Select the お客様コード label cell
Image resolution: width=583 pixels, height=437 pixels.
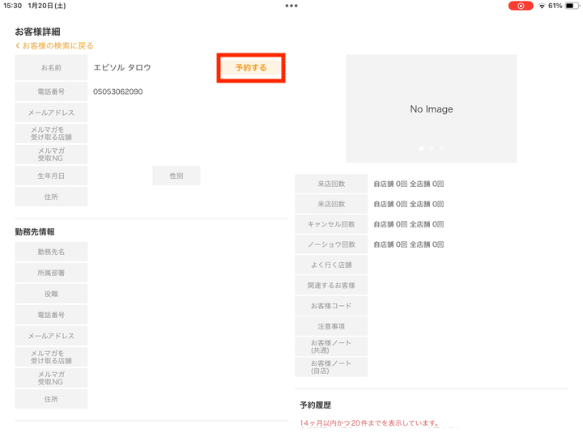click(x=331, y=306)
